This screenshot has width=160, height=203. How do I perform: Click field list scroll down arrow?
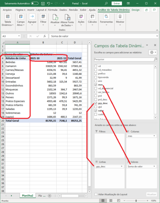[155, 118]
